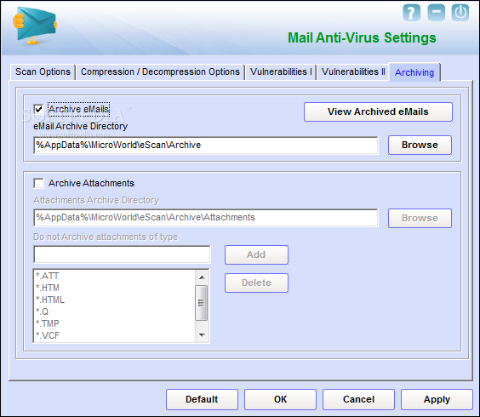Click Attachments Archive Directory label
Viewport: 480px width, 417px height.
[x=96, y=200]
